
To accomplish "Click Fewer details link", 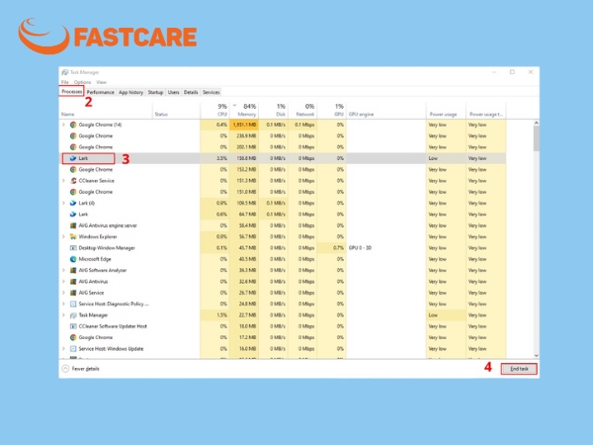I will click(85, 369).
